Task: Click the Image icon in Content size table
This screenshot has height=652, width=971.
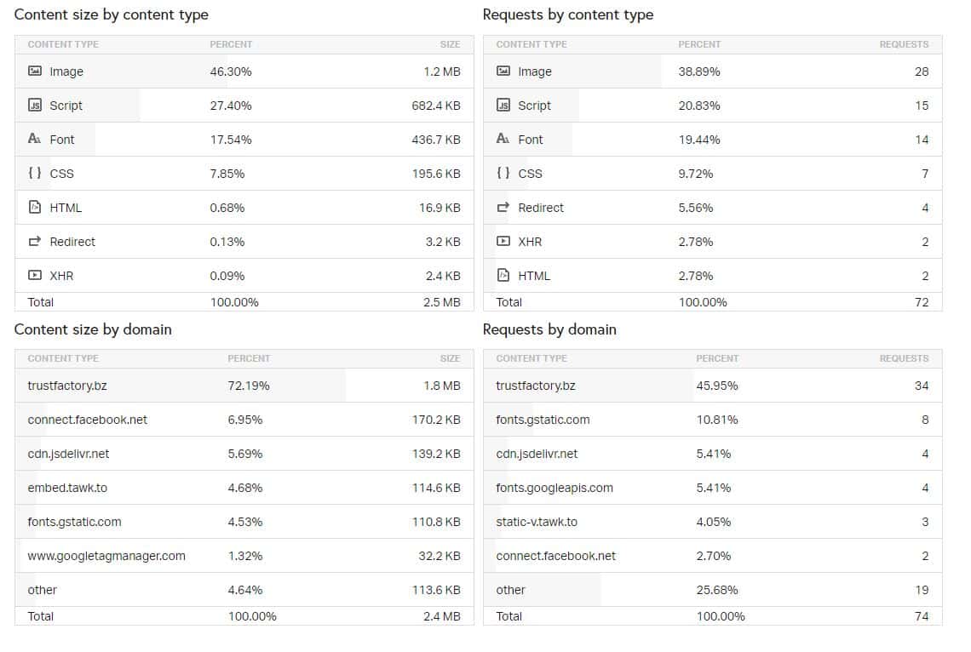Action: (35, 71)
